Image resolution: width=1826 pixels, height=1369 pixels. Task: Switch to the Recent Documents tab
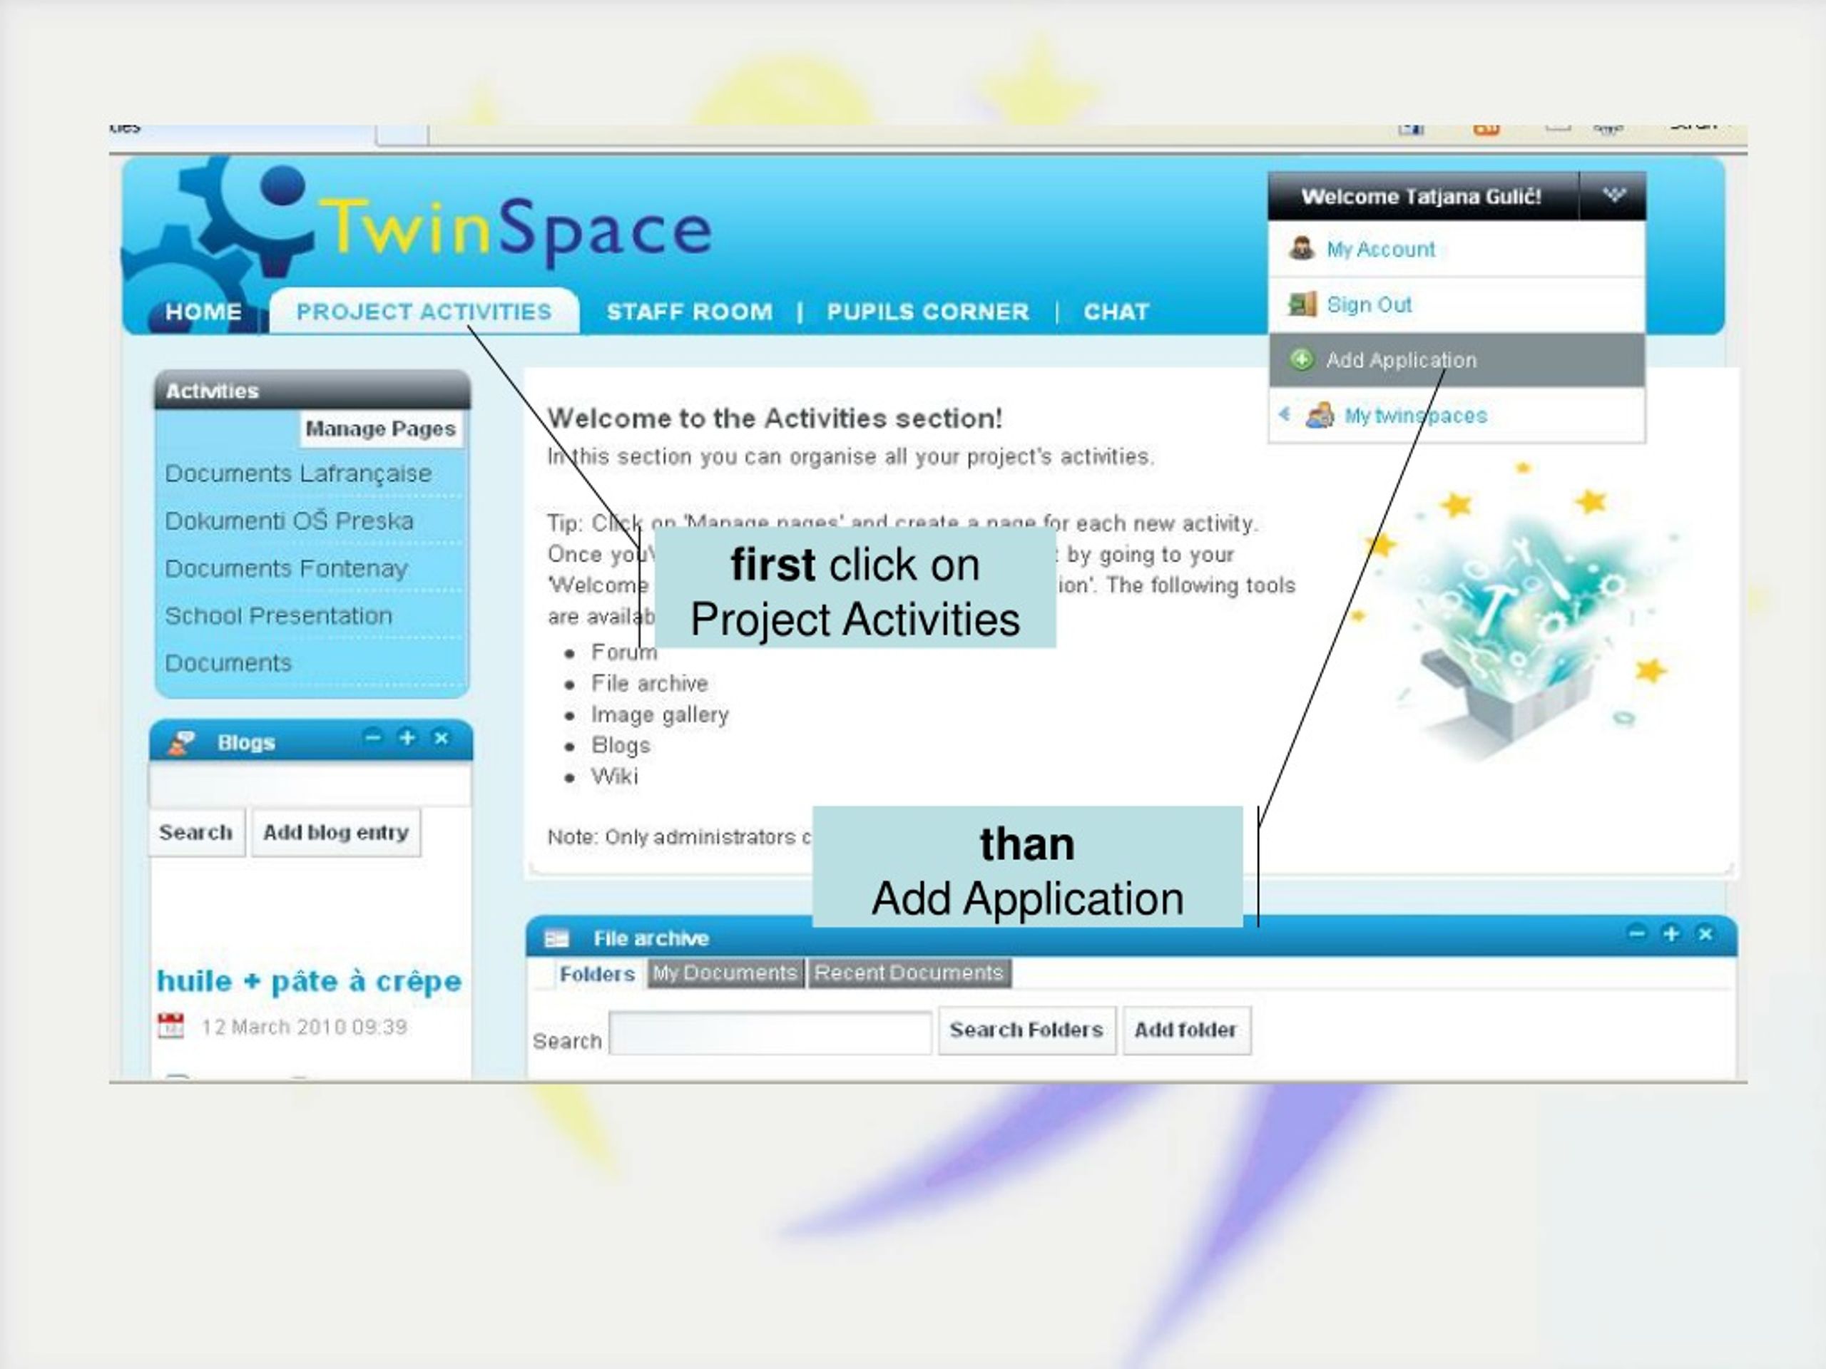click(909, 973)
